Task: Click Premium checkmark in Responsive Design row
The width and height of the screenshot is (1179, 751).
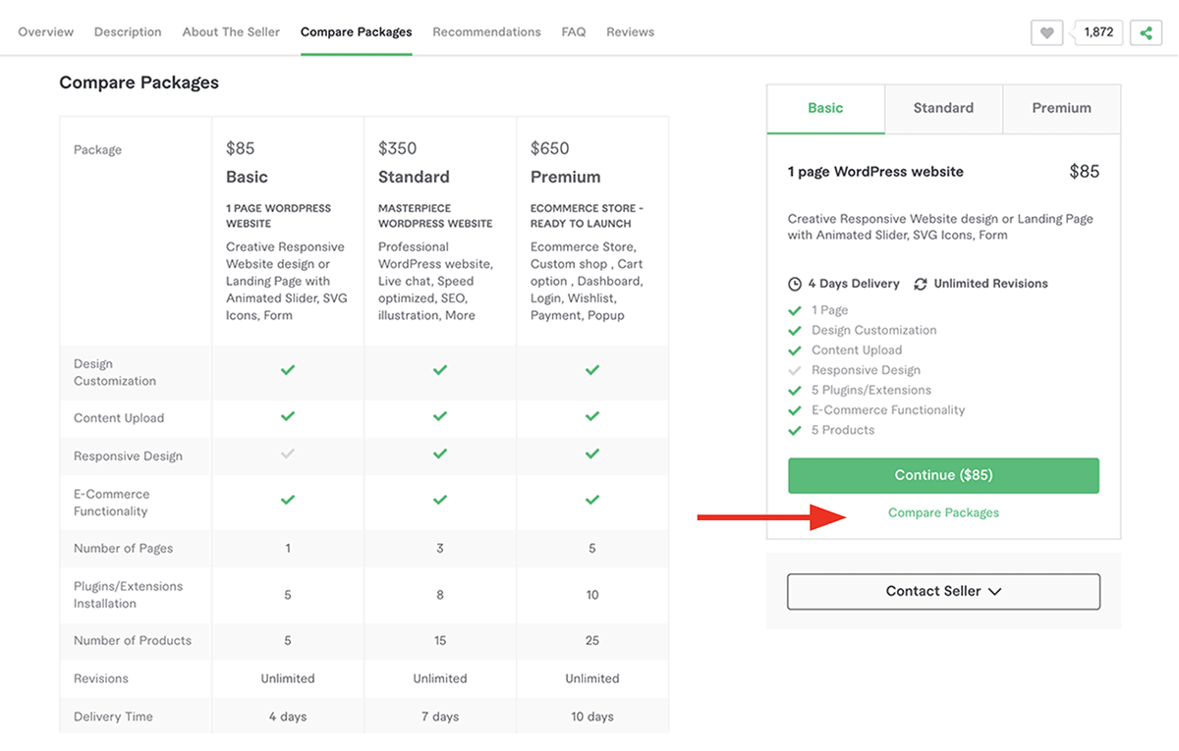Action: [592, 454]
